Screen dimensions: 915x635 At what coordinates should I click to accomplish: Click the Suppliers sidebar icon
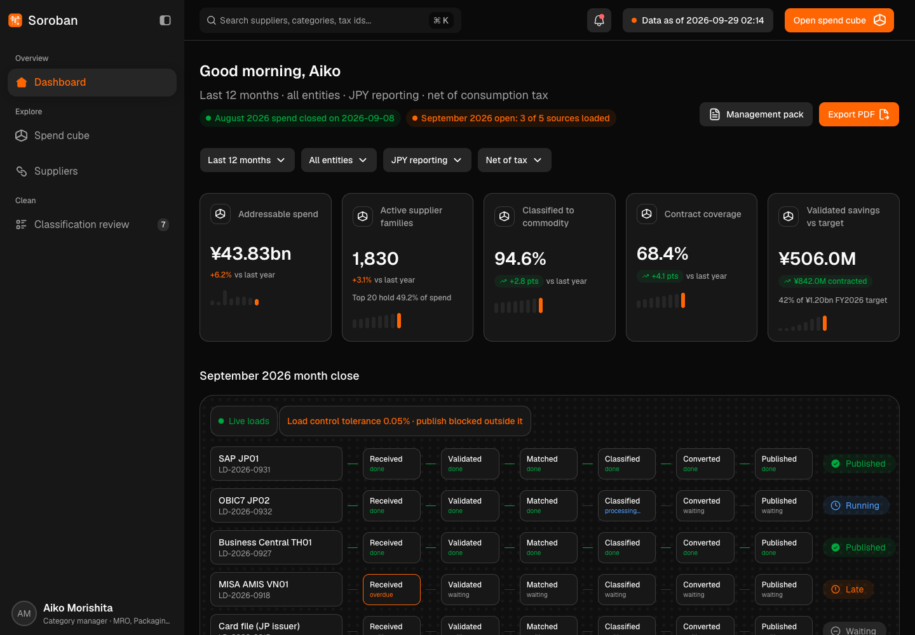click(x=22, y=171)
